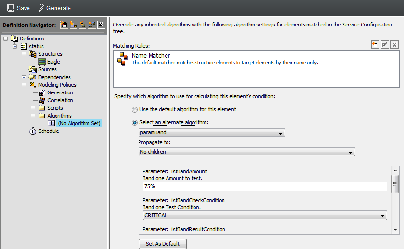Click the Generate lightning bolt button
Image resolution: width=404 pixels, height=249 pixels.
(55, 8)
